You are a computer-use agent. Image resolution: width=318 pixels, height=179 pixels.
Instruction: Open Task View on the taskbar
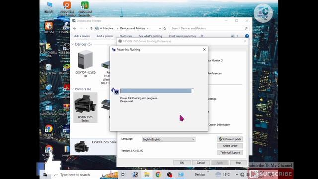[123, 174]
